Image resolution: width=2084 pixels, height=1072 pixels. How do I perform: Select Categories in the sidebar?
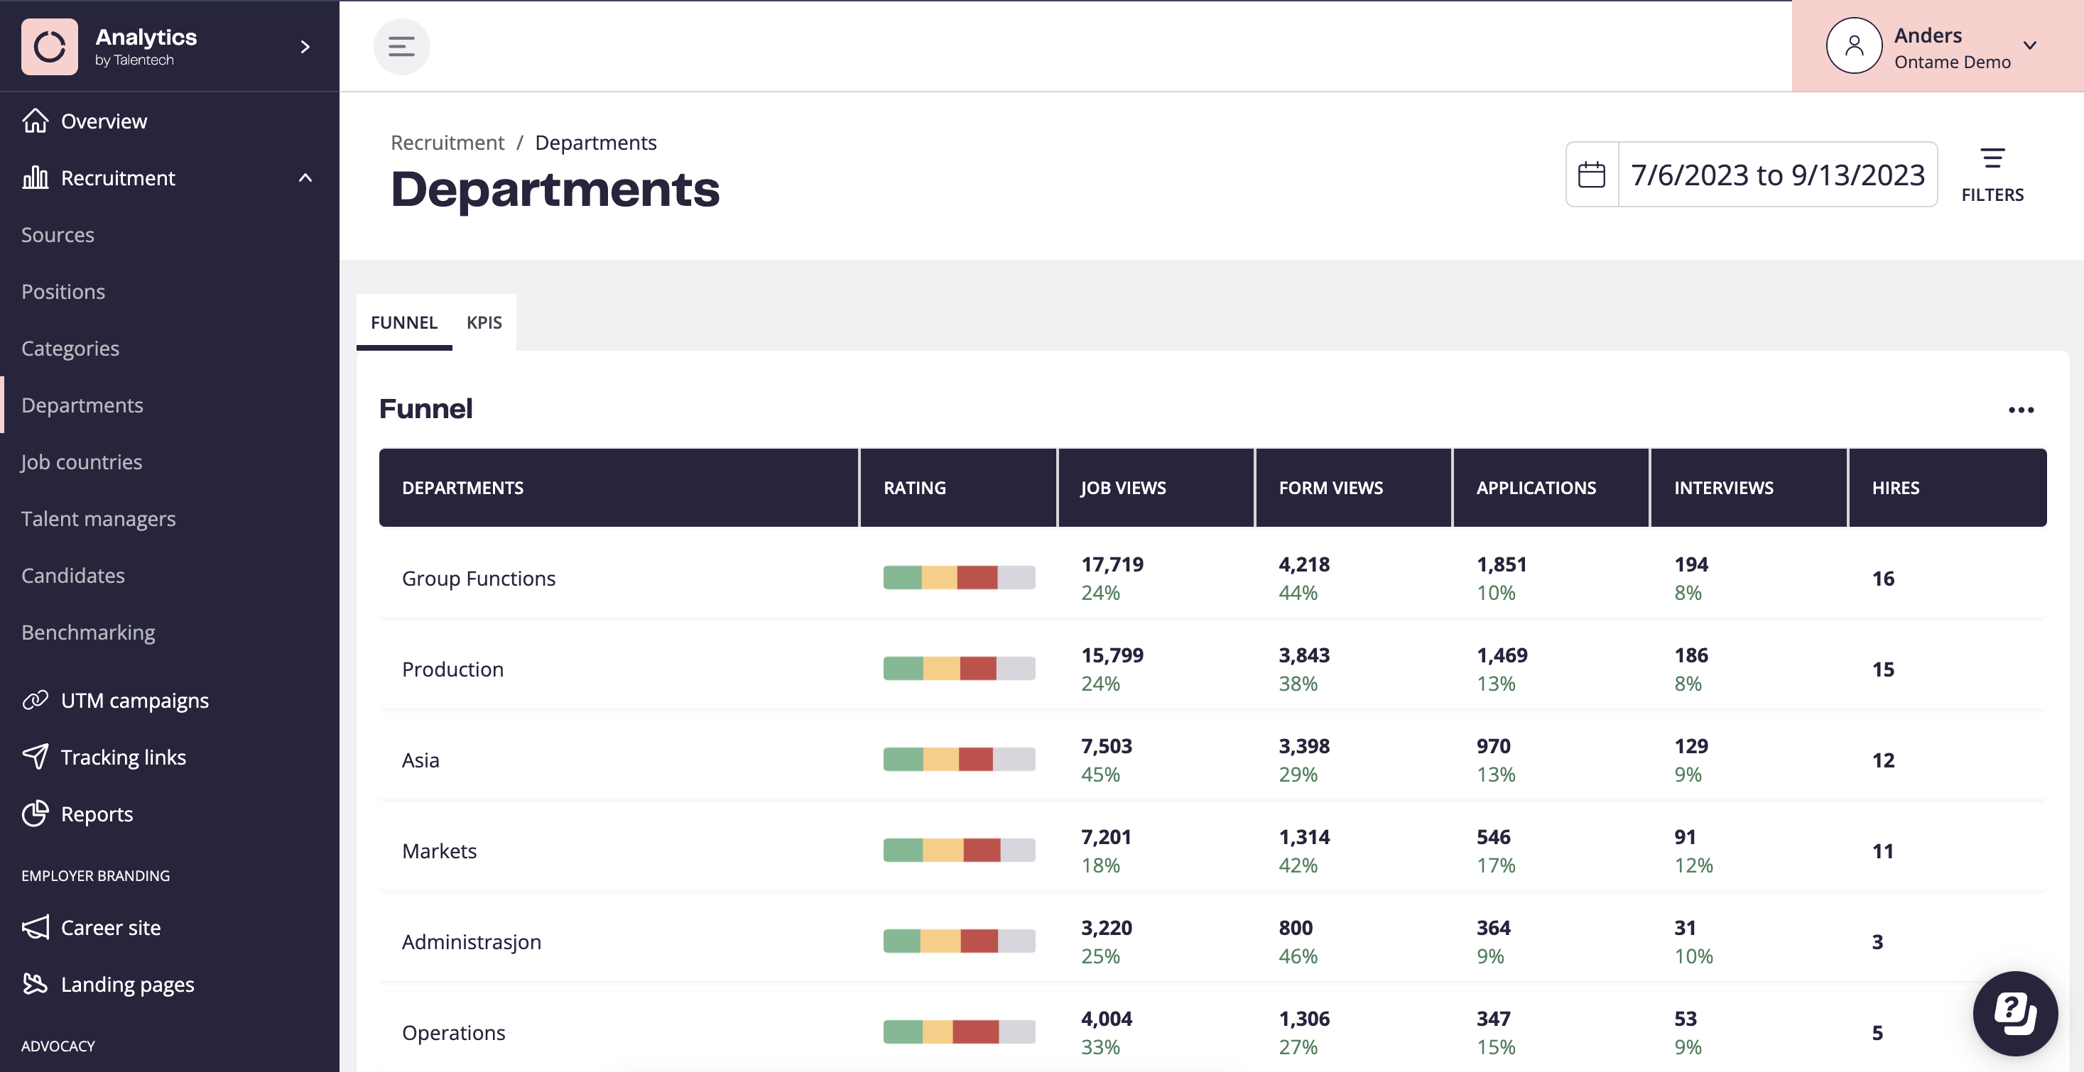point(70,349)
